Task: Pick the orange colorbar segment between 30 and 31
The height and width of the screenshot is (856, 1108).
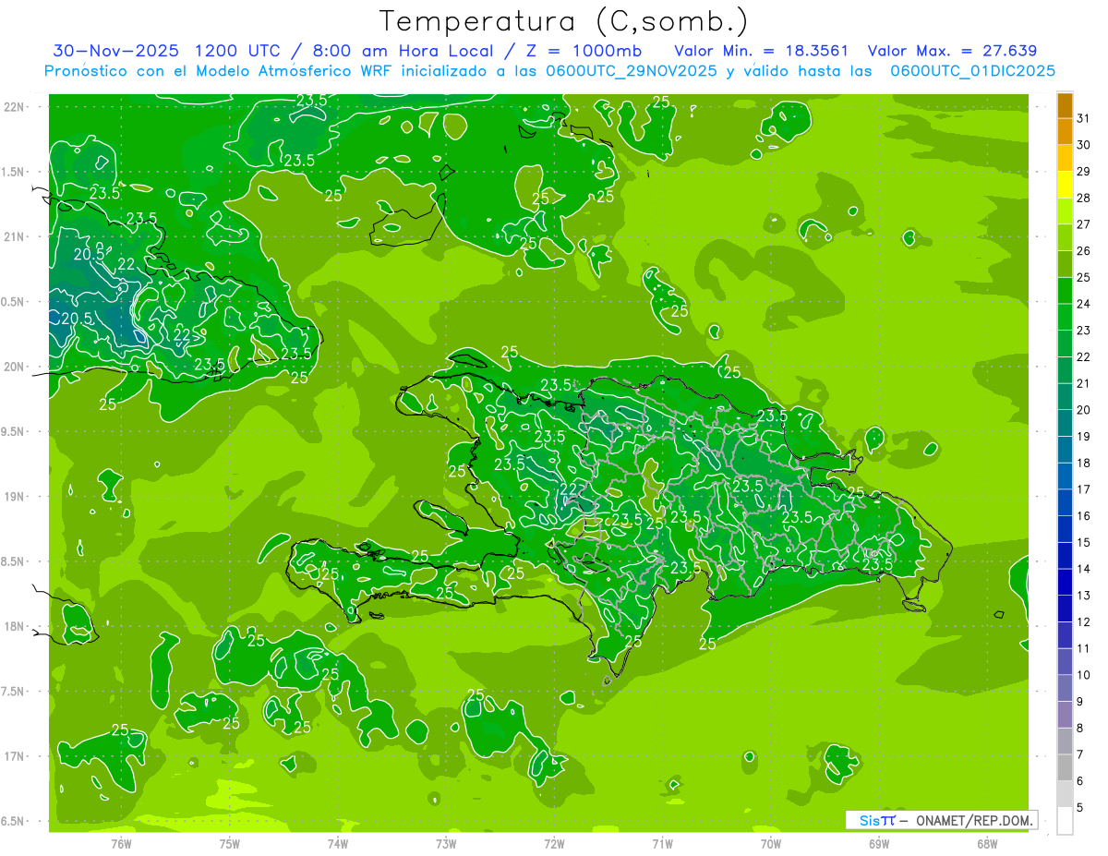Action: (x=1065, y=131)
